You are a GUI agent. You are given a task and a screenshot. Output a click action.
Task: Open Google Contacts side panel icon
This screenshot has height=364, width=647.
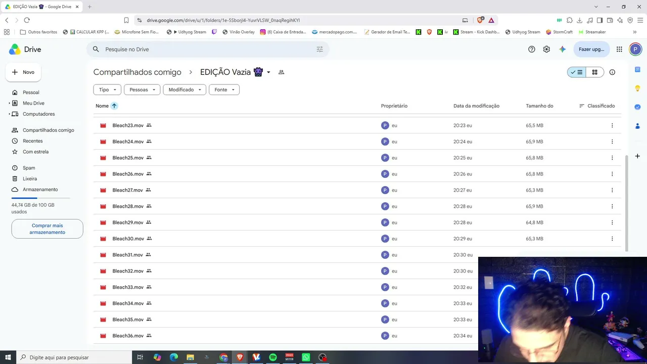click(x=637, y=126)
